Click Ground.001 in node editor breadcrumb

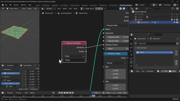(x=49, y=13)
